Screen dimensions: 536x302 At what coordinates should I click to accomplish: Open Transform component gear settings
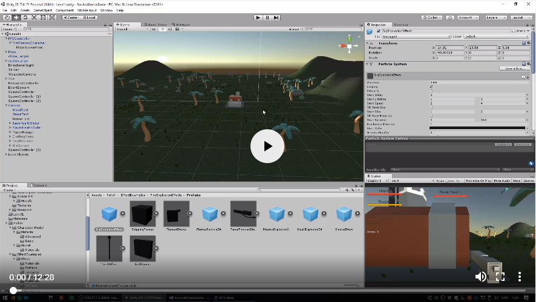(x=528, y=43)
